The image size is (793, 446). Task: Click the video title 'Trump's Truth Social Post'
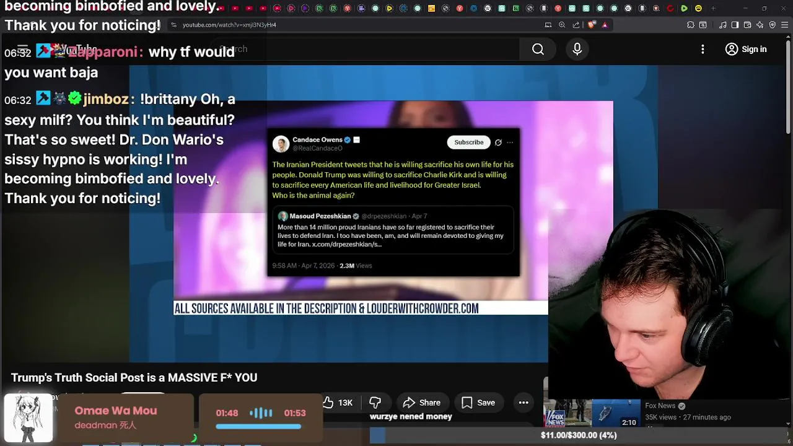point(134,377)
